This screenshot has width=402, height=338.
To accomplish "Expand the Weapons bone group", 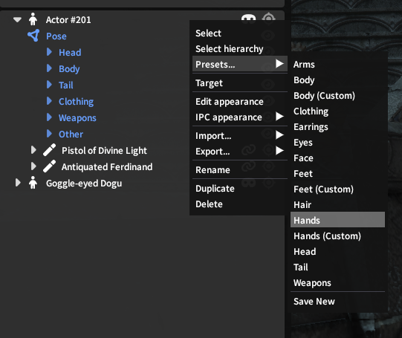I will [49, 117].
